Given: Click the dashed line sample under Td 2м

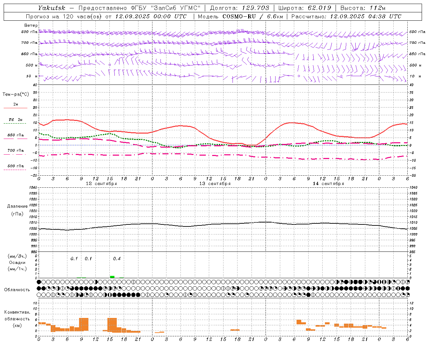Looking at the screenshot, I should point(15,124).
